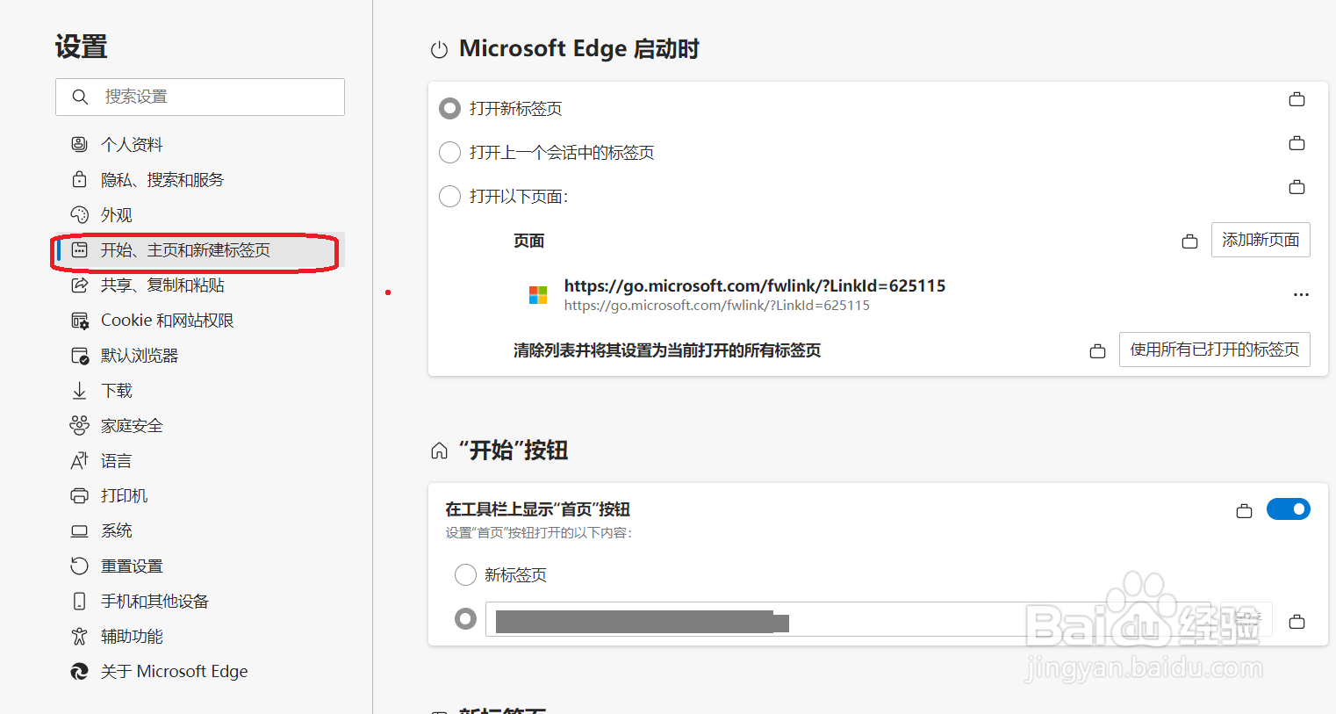Click the Edge logo beside 关于 Microsoft Edge
This screenshot has height=714, width=1336.
[79, 671]
